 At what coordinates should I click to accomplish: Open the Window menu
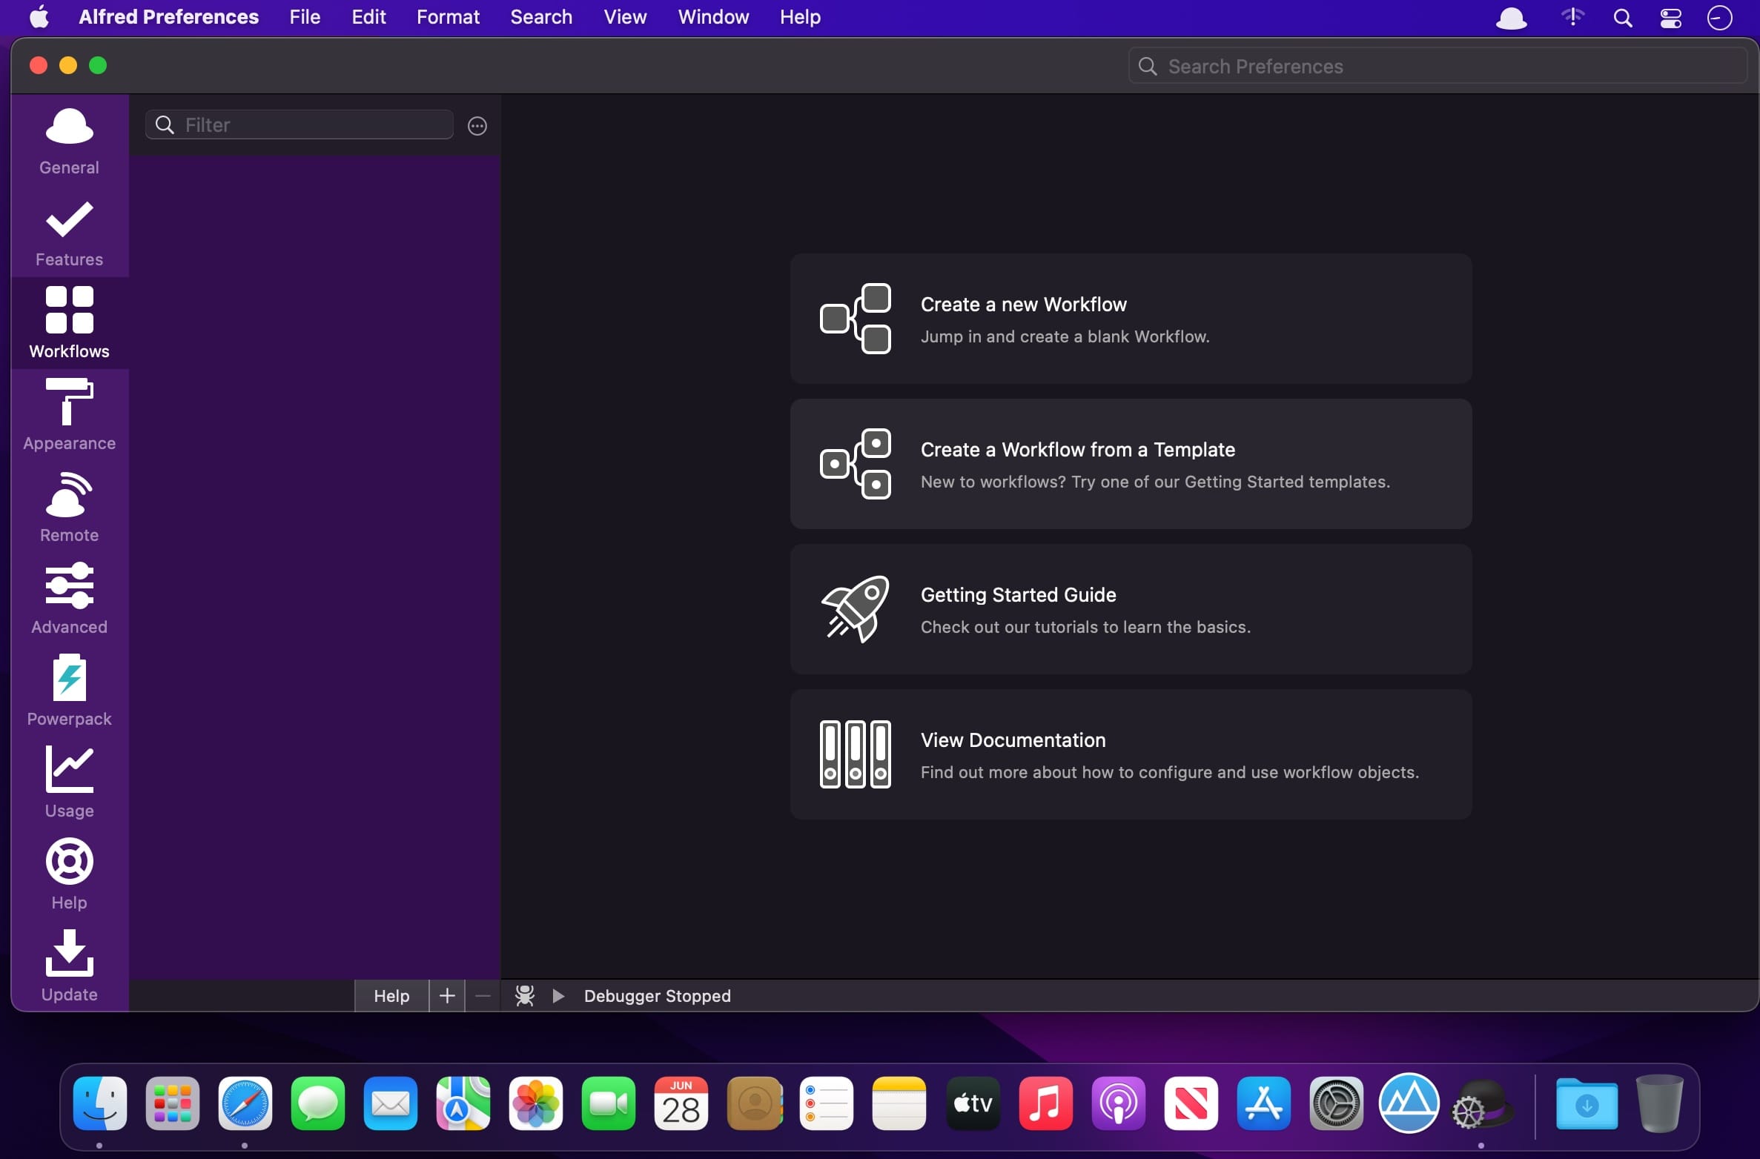pyautogui.click(x=713, y=17)
